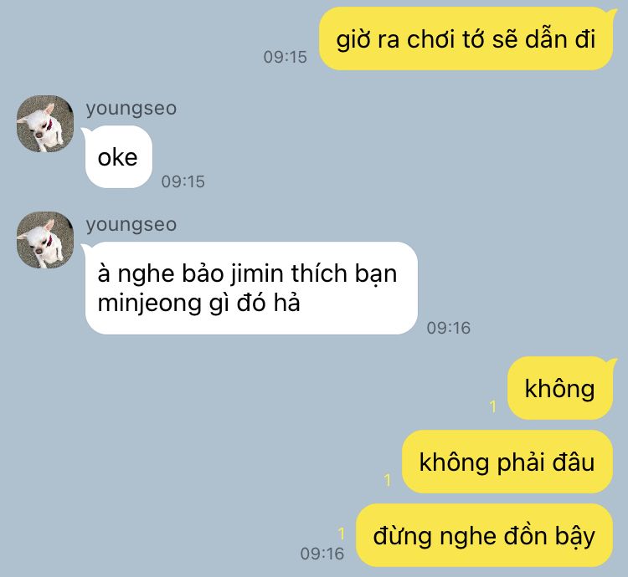Click the word 'minjeong' in the white bubble

(x=149, y=304)
